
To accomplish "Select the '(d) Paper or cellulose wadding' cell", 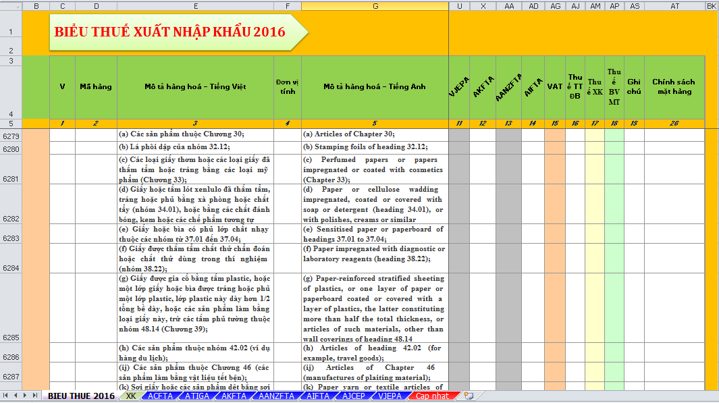I will 375,204.
